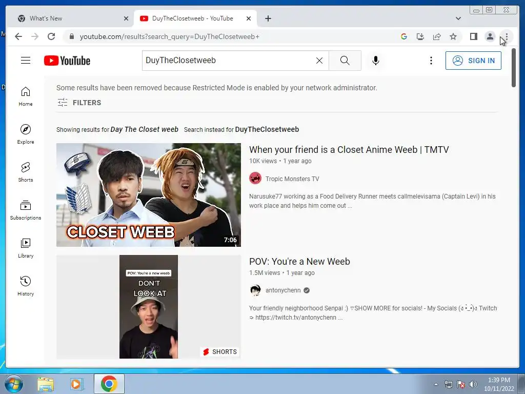Open the Action Center flag tray icon
This screenshot has width=525, height=394.
[461, 384]
